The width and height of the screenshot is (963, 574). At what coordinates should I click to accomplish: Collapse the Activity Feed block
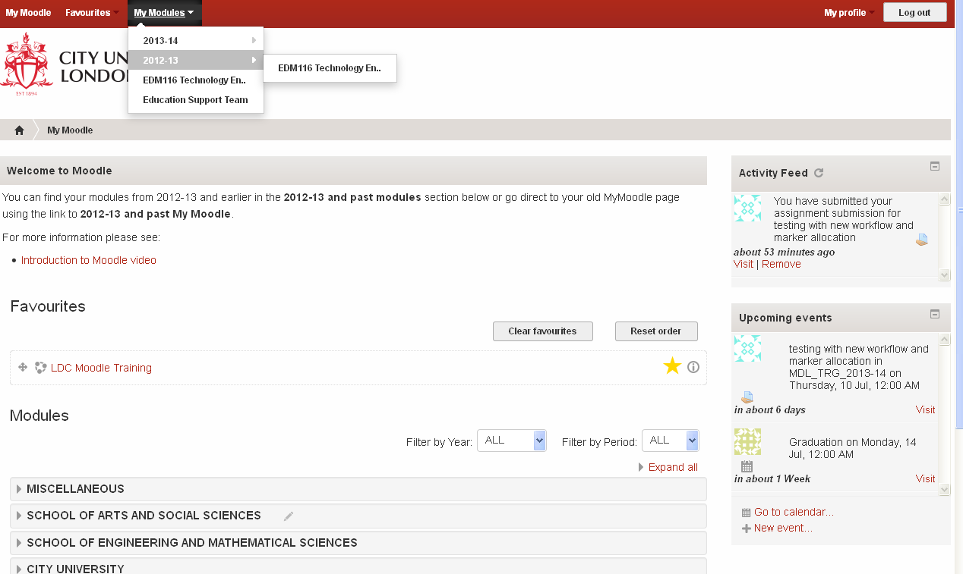coord(935,166)
